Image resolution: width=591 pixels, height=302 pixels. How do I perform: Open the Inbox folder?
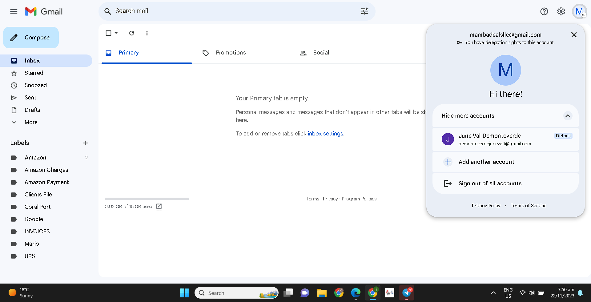[x=46, y=61]
